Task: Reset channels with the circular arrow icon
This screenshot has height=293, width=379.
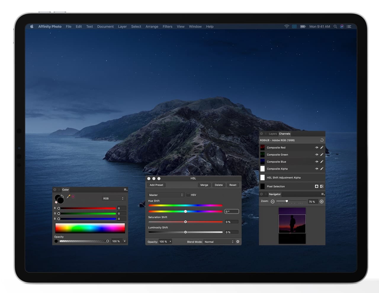Action: click(322, 140)
